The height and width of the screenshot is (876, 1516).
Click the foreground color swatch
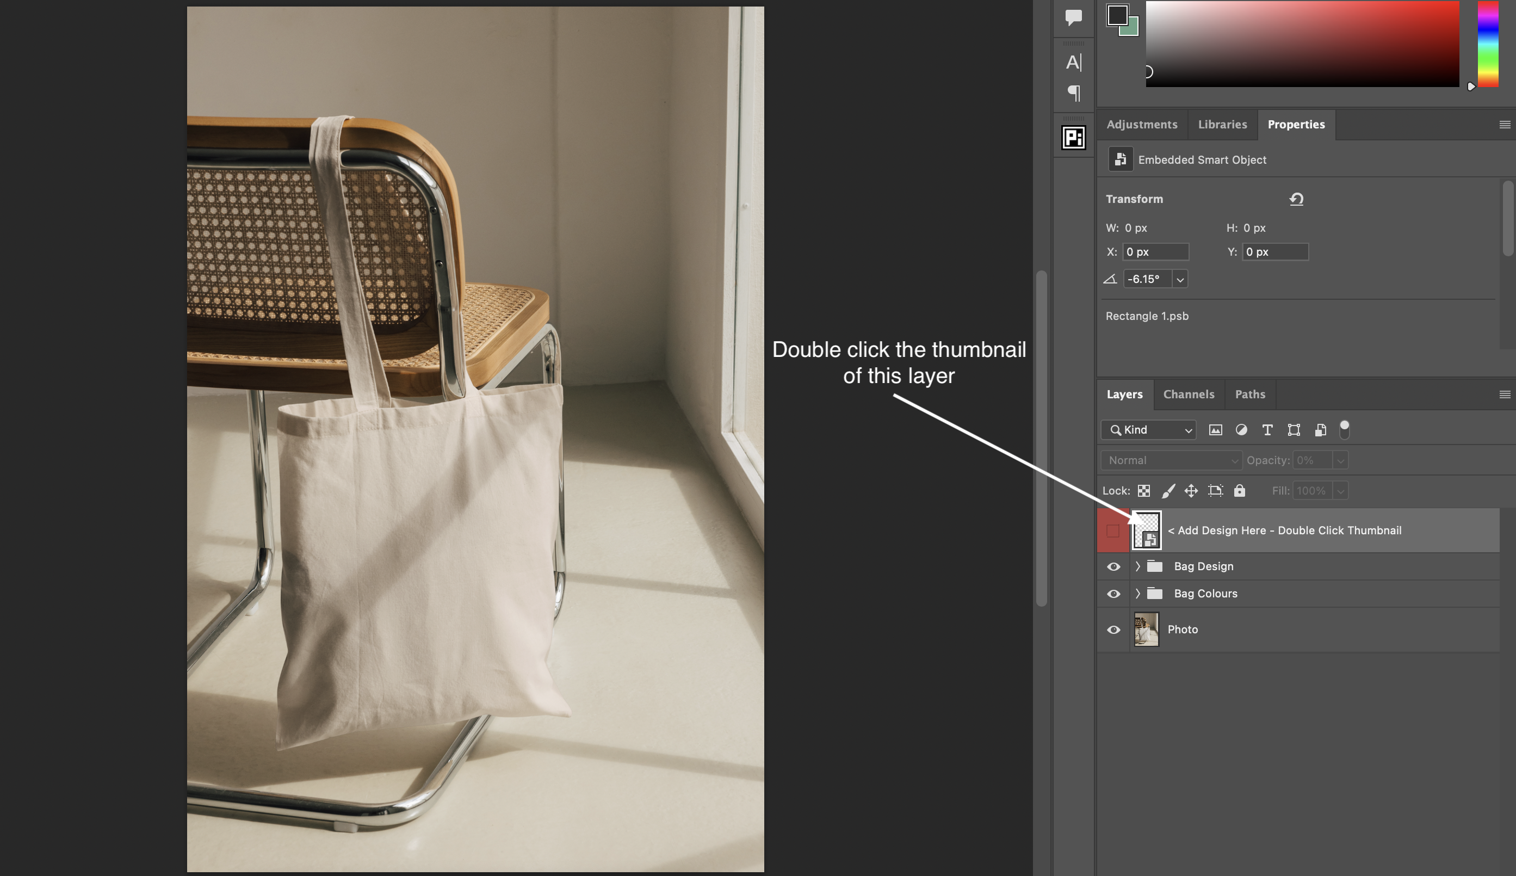click(1117, 15)
